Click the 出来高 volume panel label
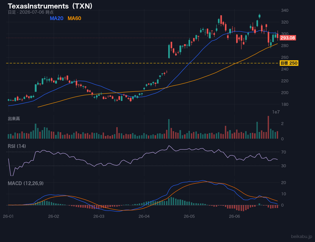 pyautogui.click(x=14, y=119)
